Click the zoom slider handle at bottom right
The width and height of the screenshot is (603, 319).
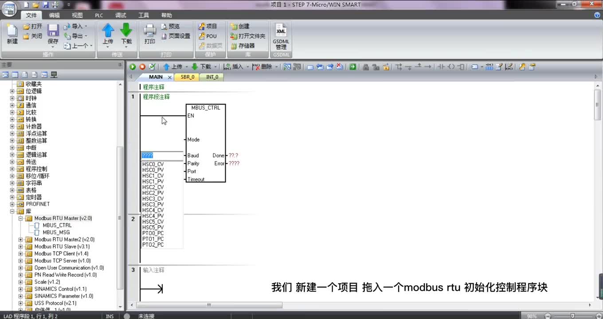point(572,316)
